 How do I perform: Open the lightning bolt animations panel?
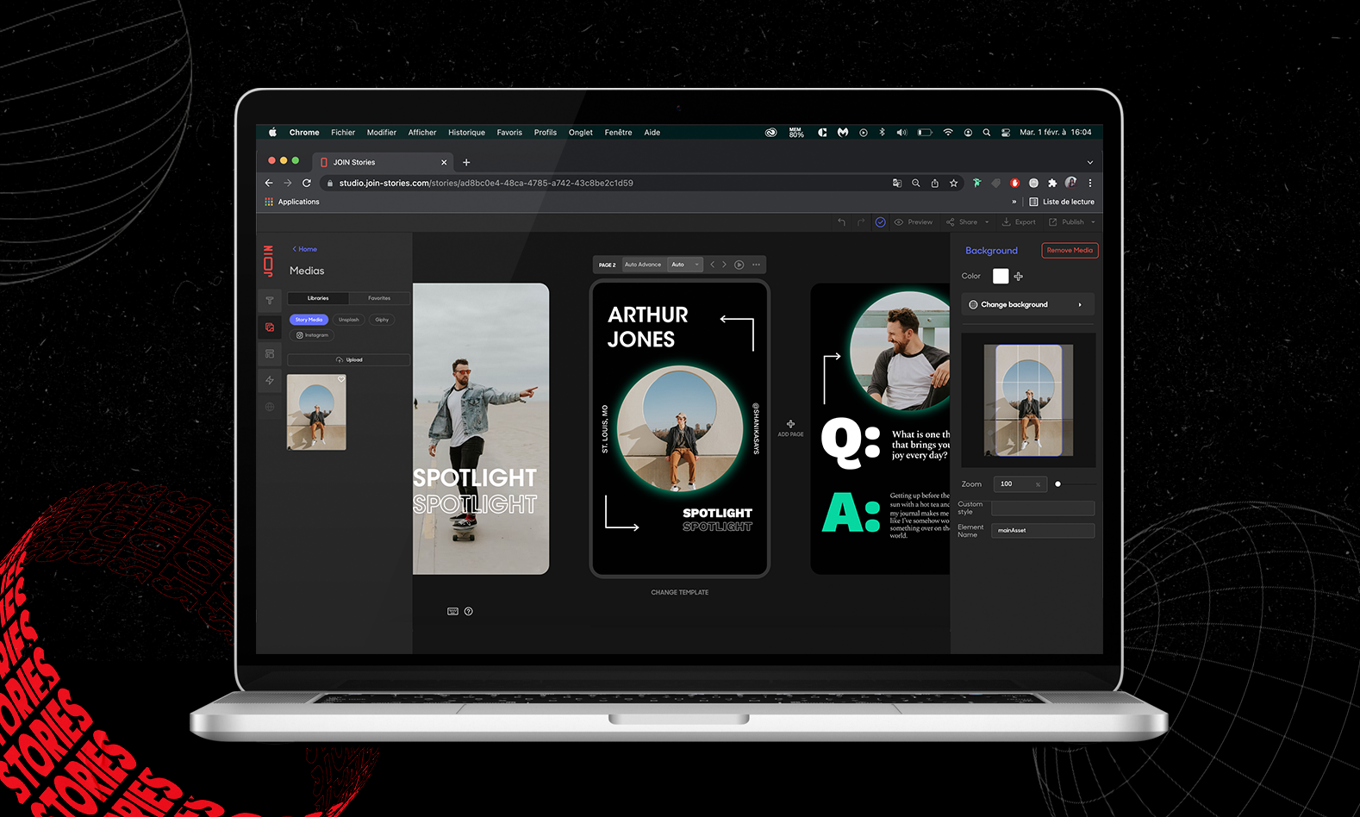(x=270, y=380)
